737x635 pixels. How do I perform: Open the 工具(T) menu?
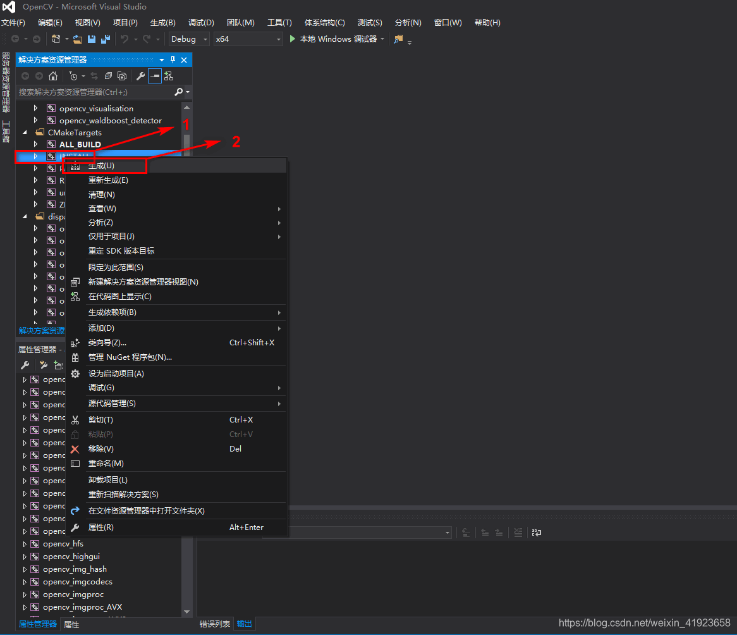tap(279, 23)
